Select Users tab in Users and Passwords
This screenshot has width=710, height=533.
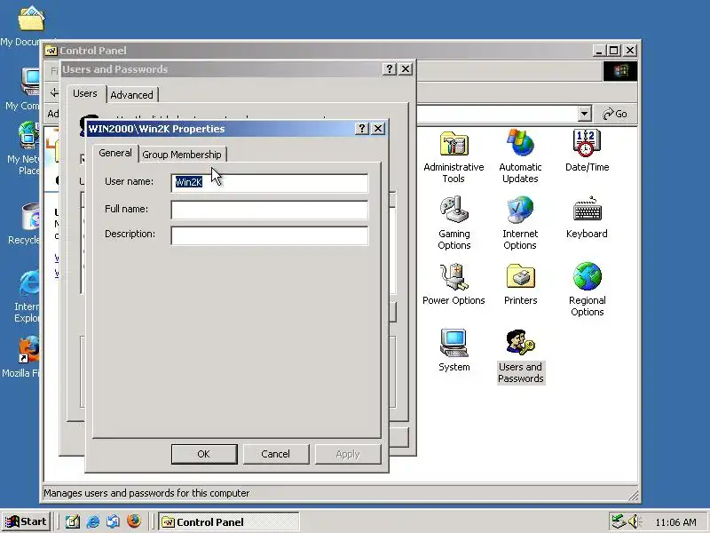(85, 94)
